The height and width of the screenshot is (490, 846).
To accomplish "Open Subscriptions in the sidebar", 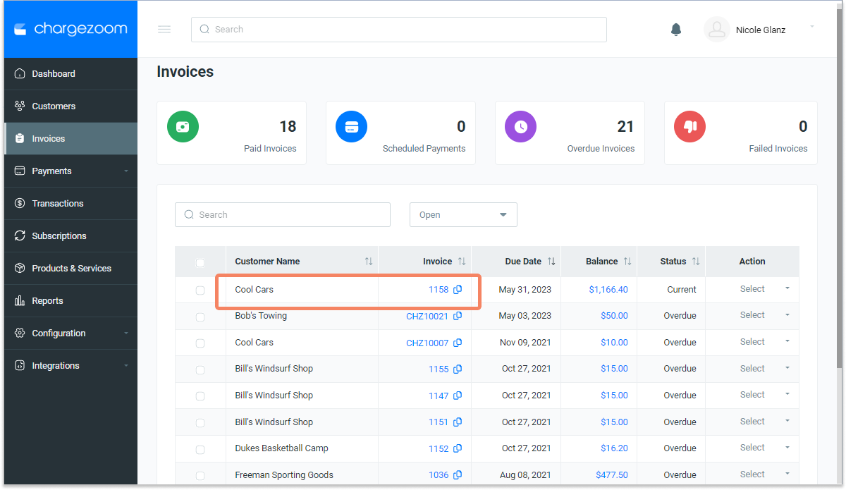I will [70, 236].
